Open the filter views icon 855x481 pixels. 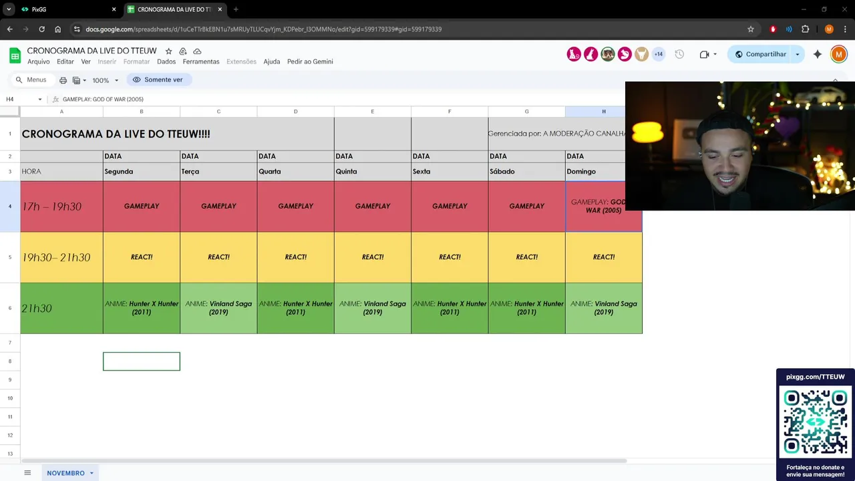pos(79,80)
